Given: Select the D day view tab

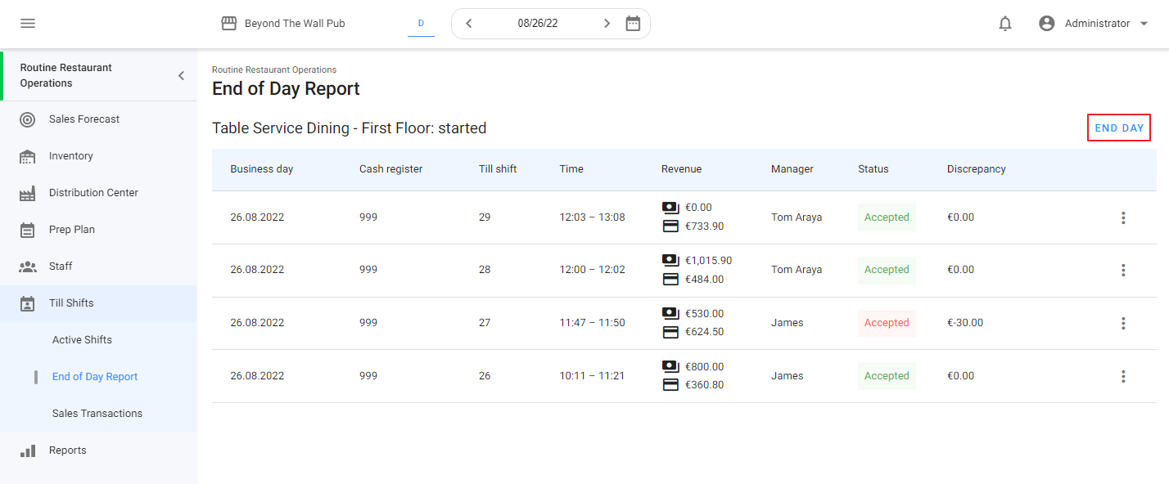Looking at the screenshot, I should click(x=421, y=24).
